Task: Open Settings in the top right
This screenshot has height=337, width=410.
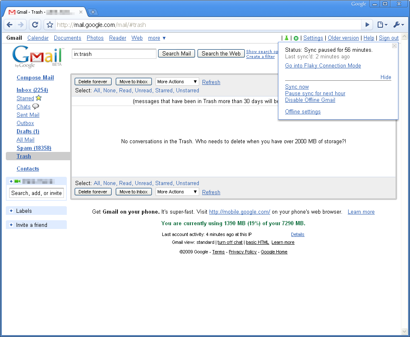Action: [313, 38]
